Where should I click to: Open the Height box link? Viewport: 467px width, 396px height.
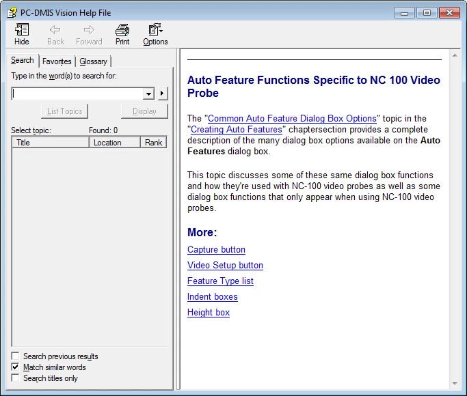pos(209,313)
